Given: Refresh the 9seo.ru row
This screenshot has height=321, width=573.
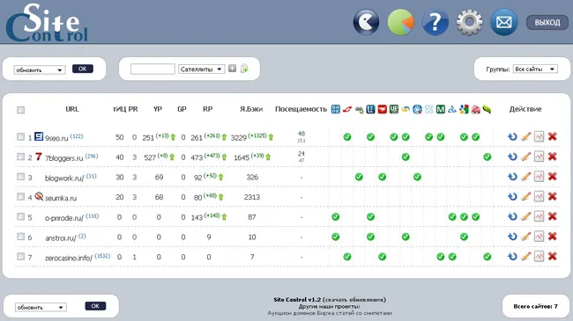Looking at the screenshot, I should point(512,137).
